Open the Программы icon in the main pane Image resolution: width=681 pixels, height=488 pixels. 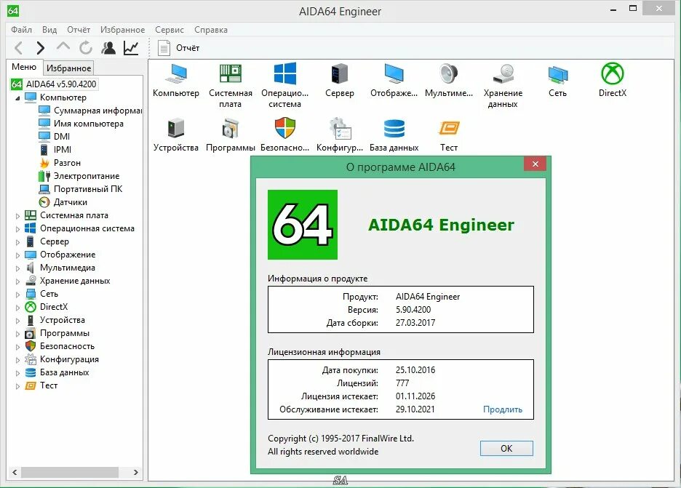pos(230,129)
